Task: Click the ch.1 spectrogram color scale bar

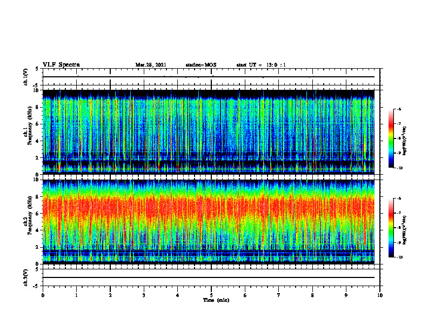Action: point(391,138)
